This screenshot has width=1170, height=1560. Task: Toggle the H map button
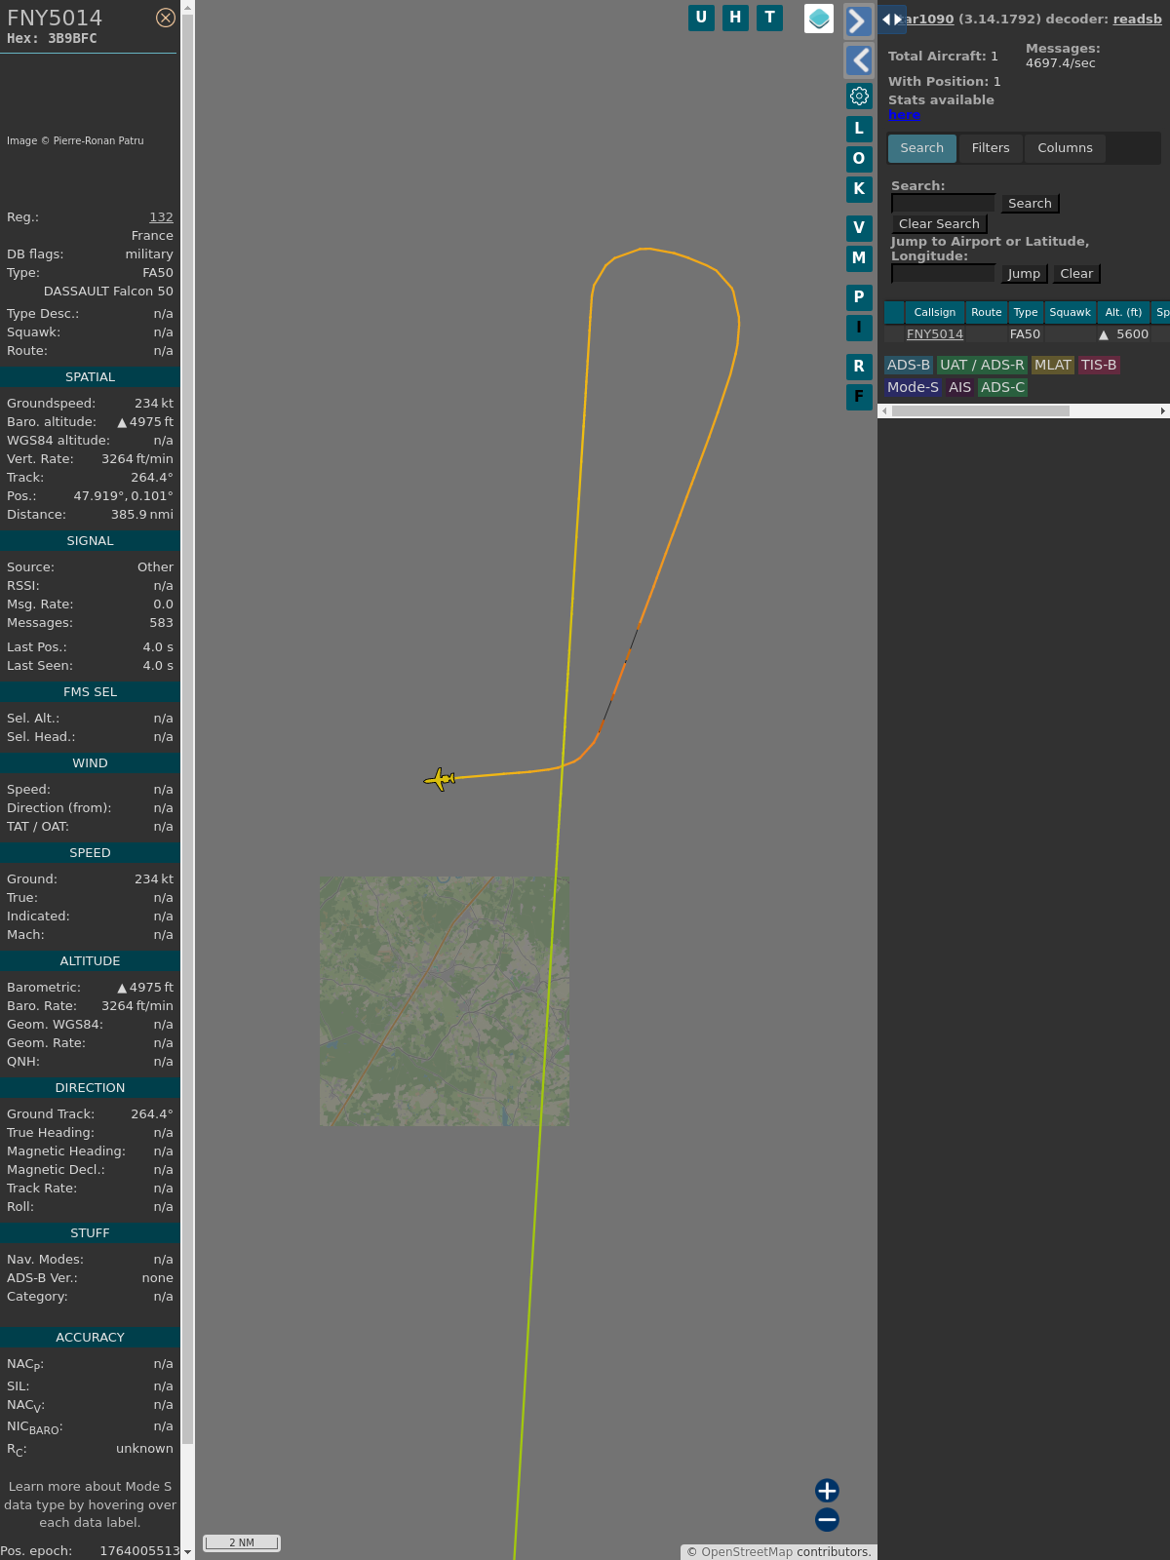735,18
